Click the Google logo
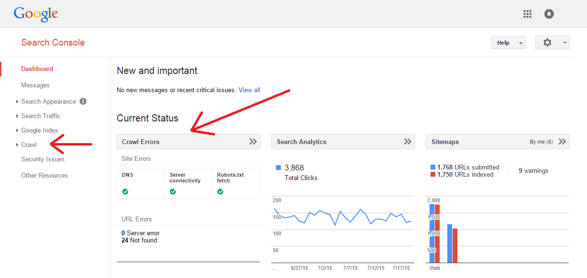The image size is (587, 278). pos(36,14)
